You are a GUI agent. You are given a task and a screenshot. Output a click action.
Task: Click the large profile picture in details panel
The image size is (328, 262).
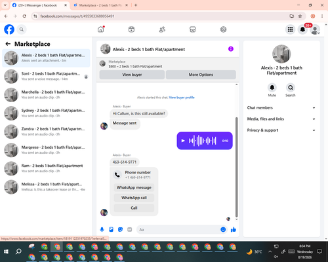click(281, 54)
